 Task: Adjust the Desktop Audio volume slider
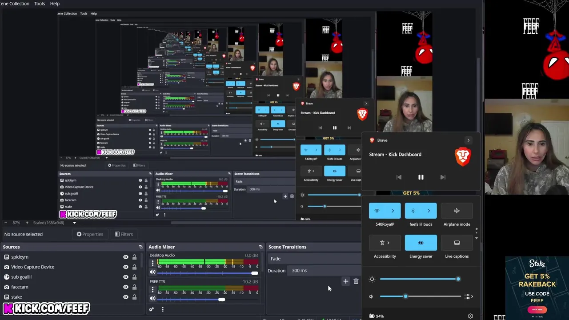tap(207, 273)
